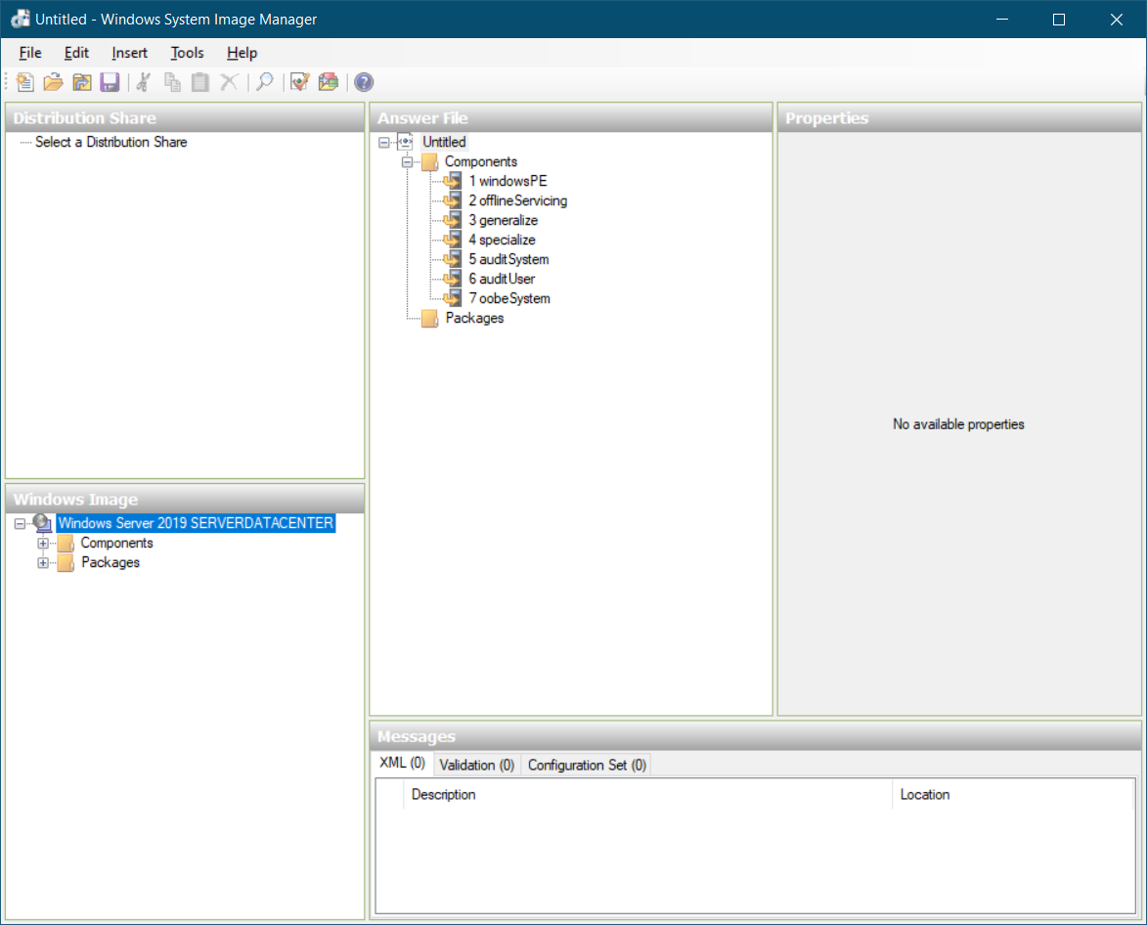This screenshot has width=1147, height=925.
Task: Expand Components under Windows Image
Action: click(x=43, y=544)
